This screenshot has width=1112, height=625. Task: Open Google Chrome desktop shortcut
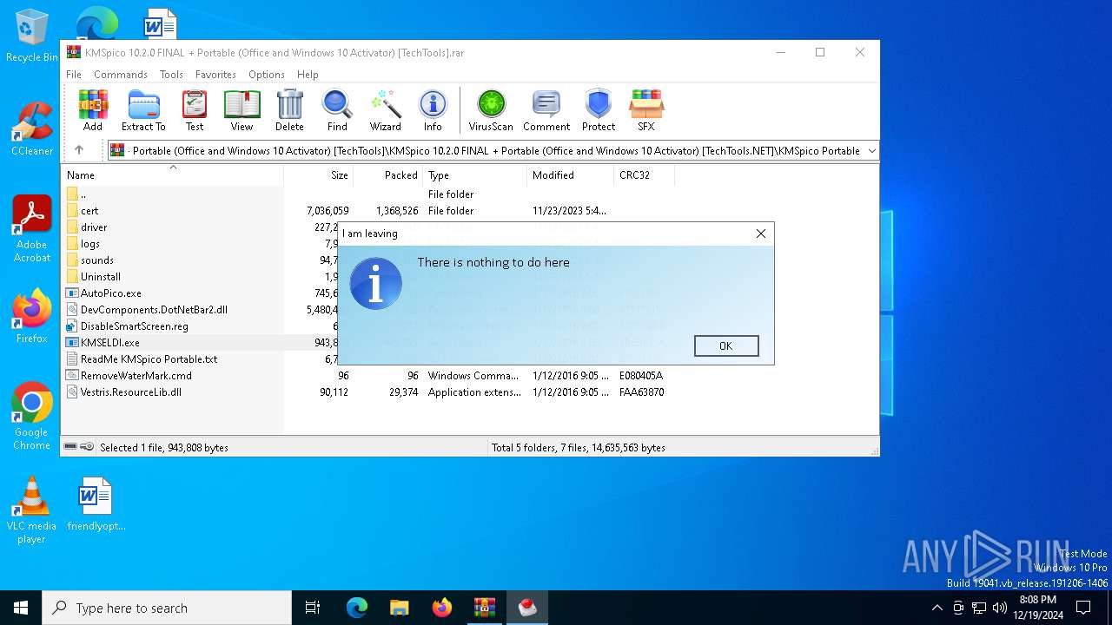click(32, 416)
